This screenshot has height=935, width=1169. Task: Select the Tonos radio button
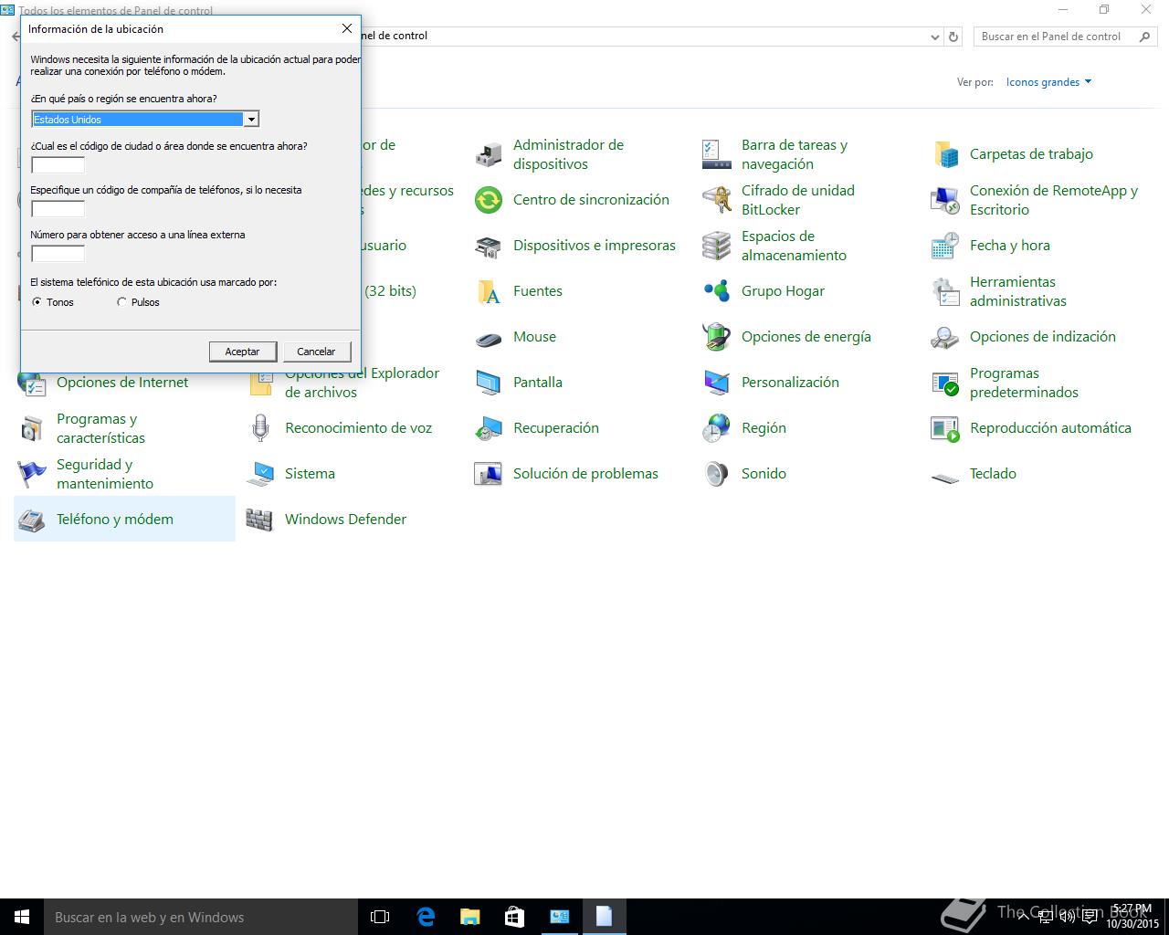tap(37, 302)
